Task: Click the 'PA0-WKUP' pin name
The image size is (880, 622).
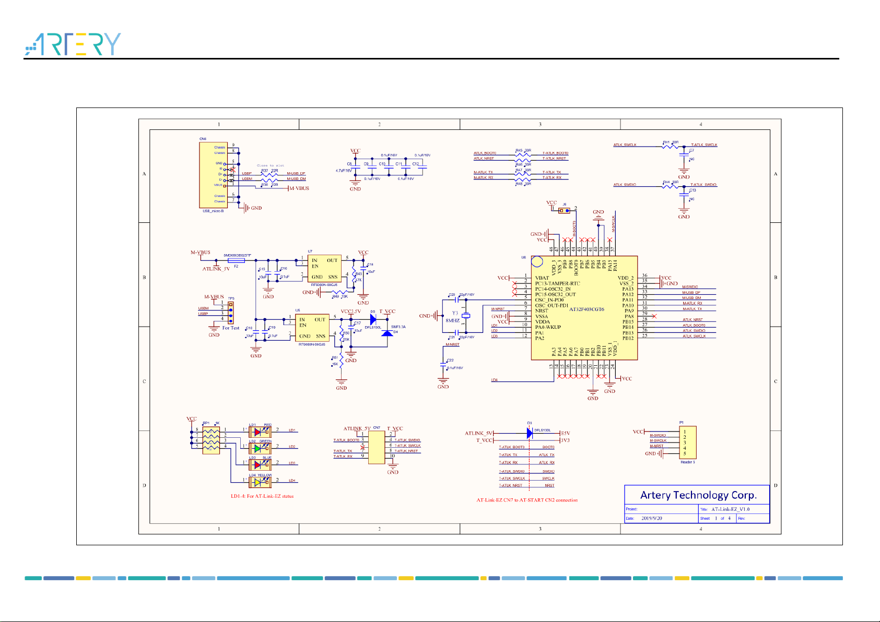Action: coord(548,327)
